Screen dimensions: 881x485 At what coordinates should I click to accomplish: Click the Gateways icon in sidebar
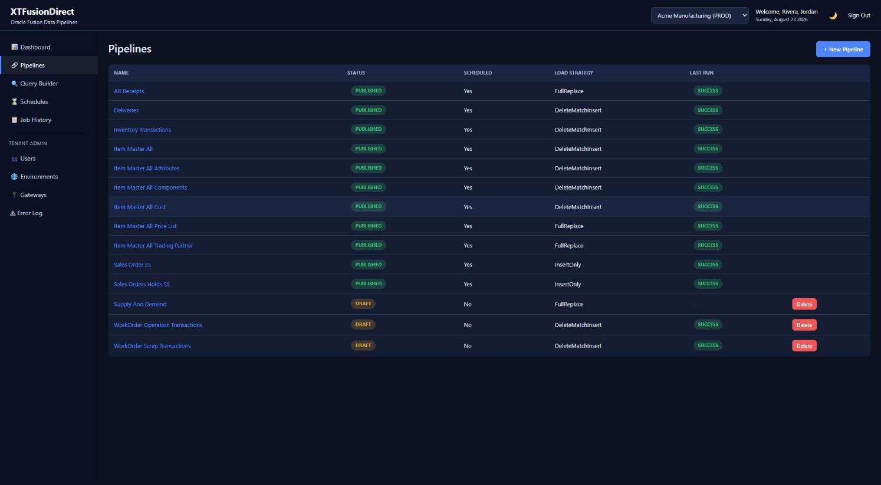coord(15,195)
